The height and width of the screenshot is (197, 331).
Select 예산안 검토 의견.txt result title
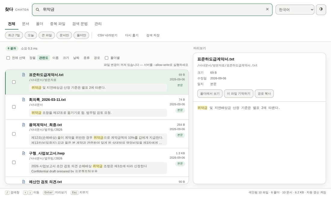(45, 182)
